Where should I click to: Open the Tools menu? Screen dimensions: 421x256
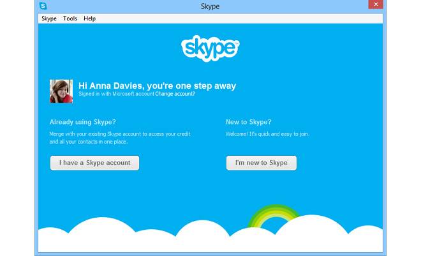click(x=70, y=19)
